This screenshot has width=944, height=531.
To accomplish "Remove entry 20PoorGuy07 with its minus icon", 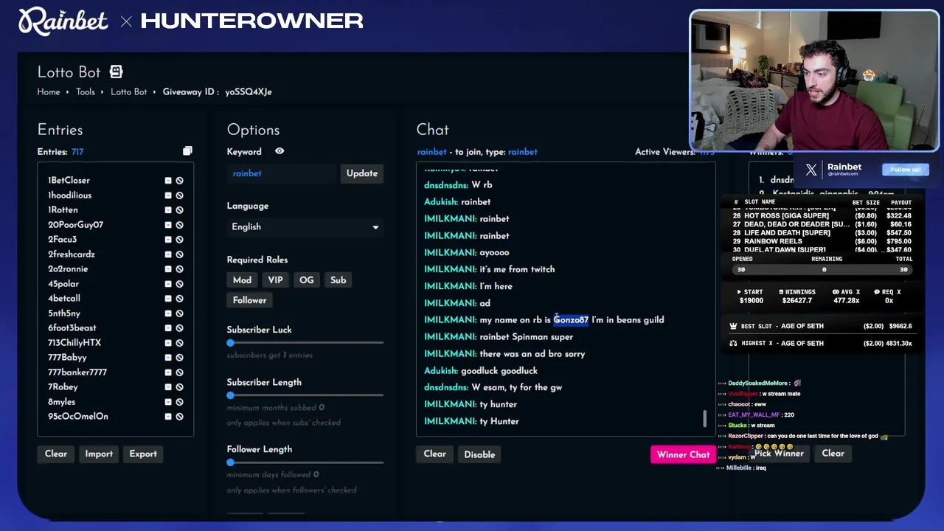I will (168, 225).
